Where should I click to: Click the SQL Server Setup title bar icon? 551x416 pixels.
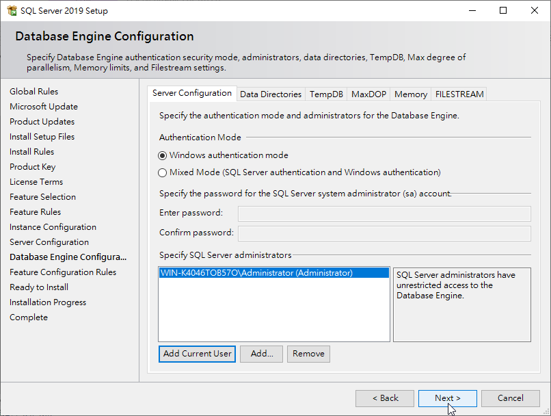tap(12, 10)
